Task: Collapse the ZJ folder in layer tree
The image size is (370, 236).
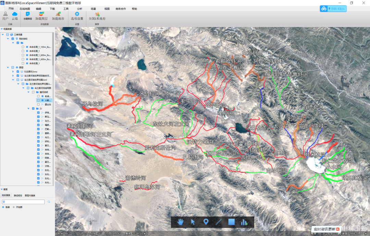Action: click(28, 108)
